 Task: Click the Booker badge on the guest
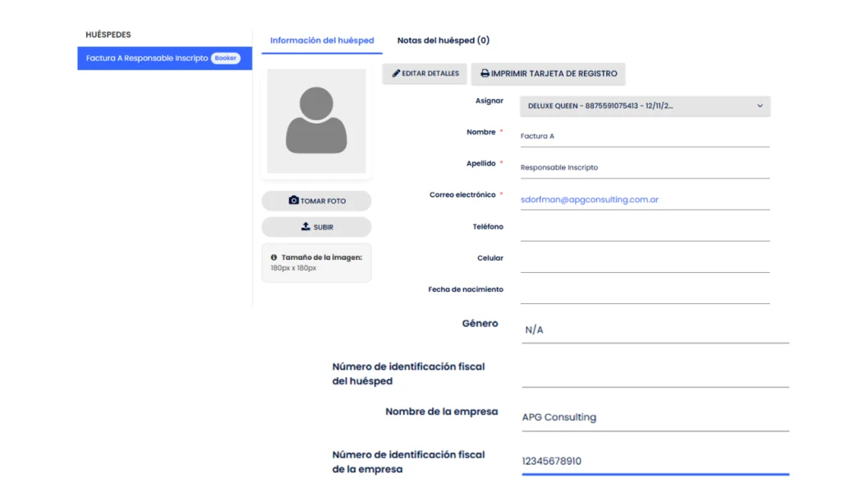[225, 58]
